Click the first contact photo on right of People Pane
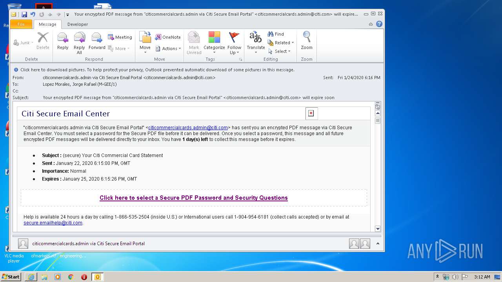Viewport: 502px width, 282px height. tap(354, 244)
